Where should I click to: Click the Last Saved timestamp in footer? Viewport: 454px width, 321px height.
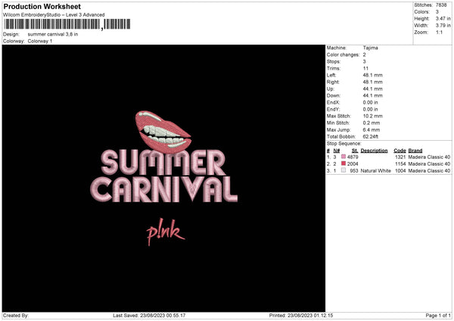click(x=149, y=316)
